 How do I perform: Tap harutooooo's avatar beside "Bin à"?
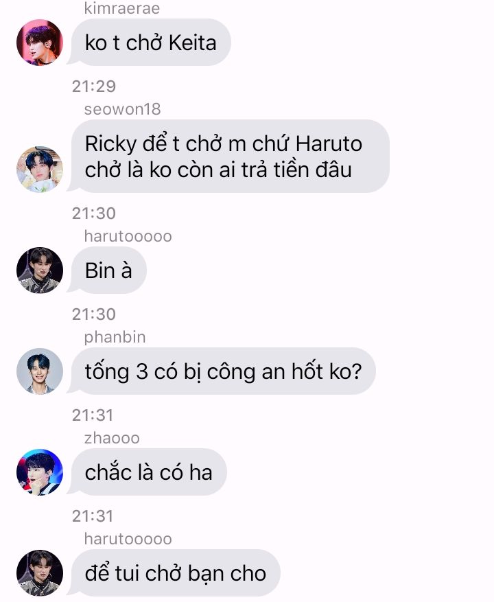coord(40,270)
